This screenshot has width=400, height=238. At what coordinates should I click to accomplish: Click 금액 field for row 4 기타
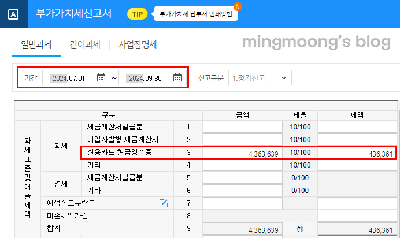click(243, 165)
